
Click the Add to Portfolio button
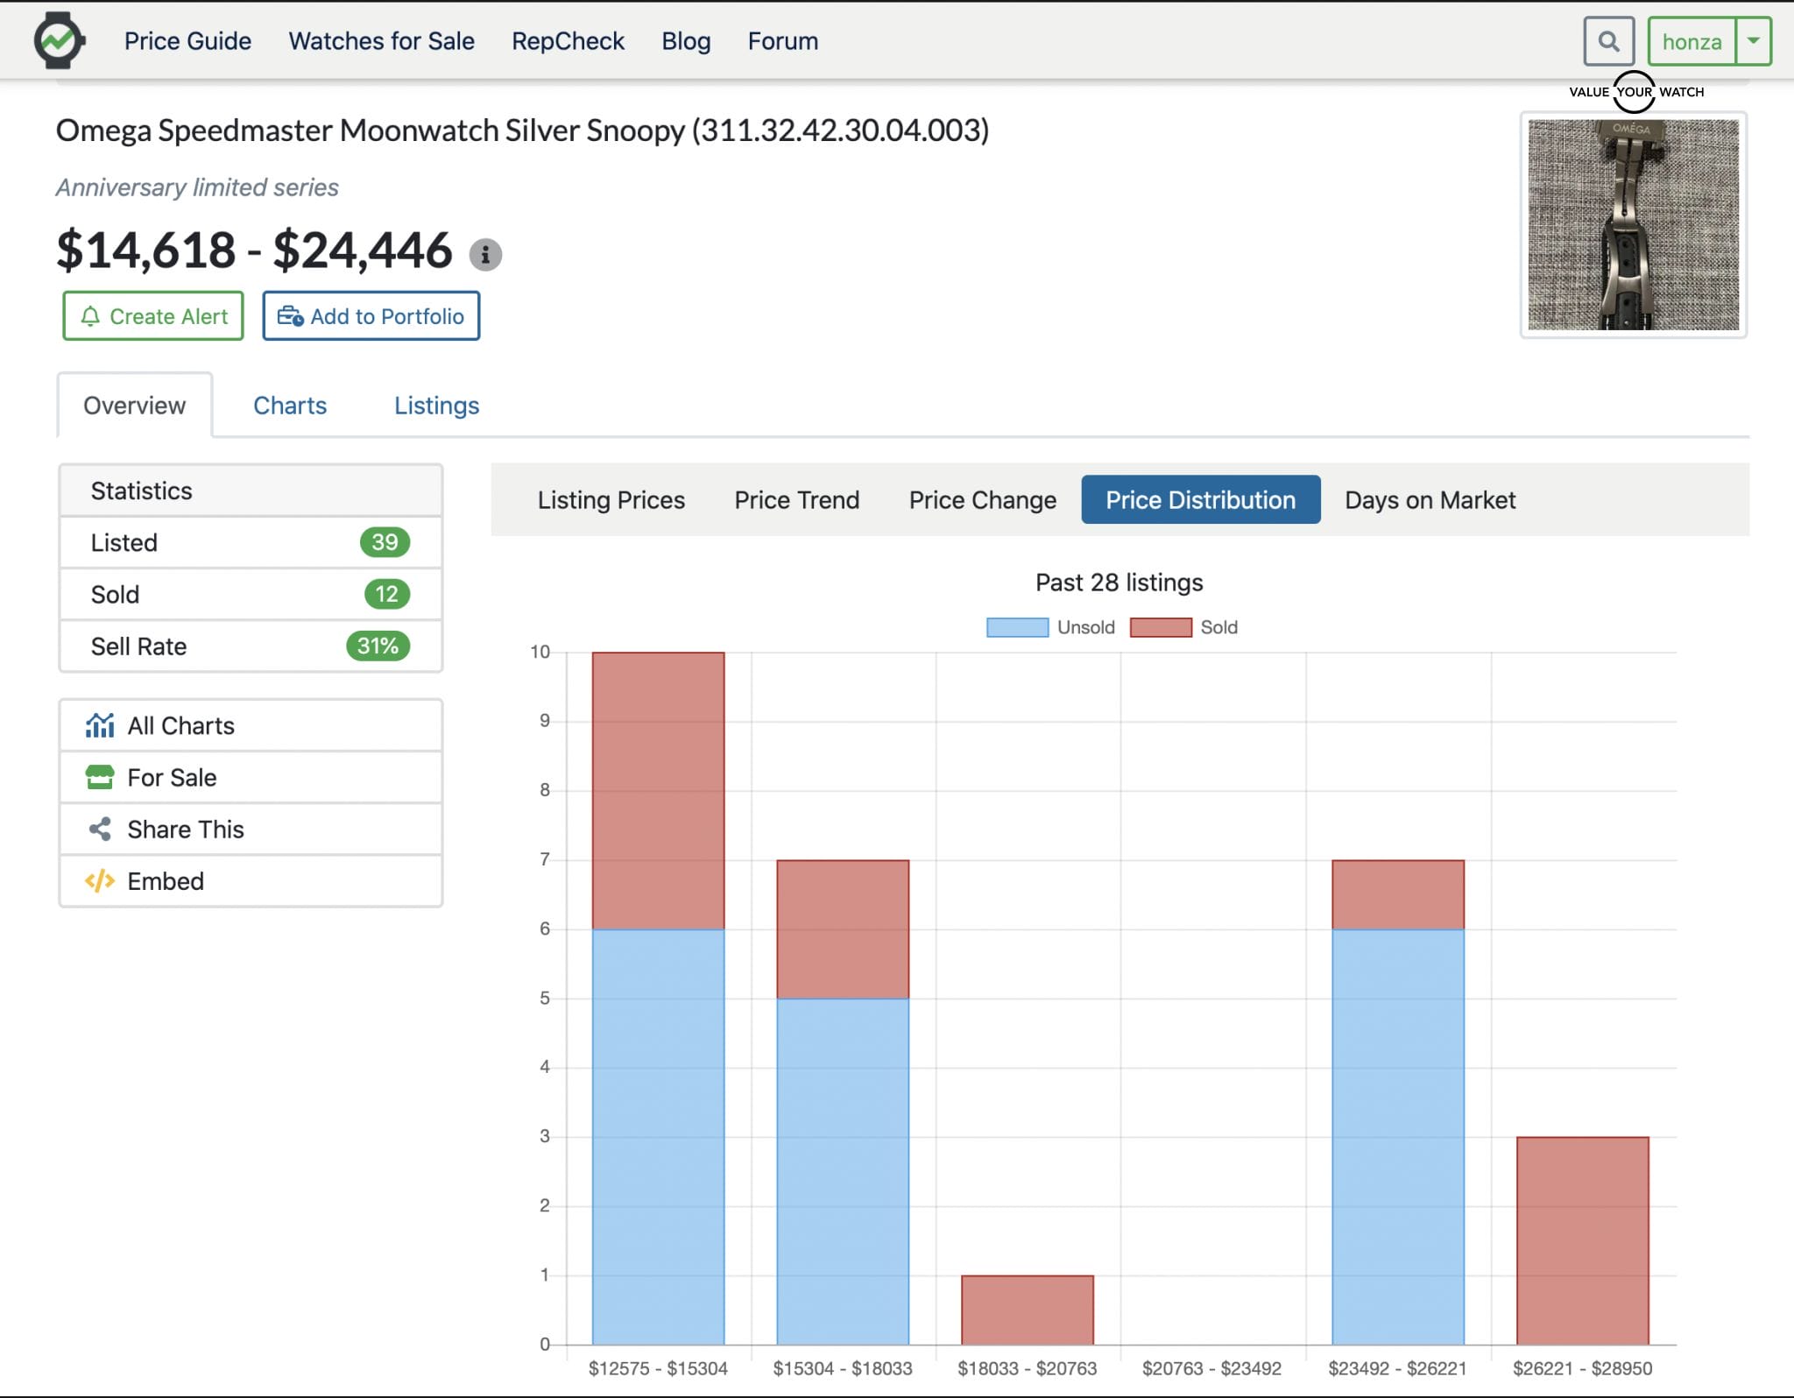(371, 316)
